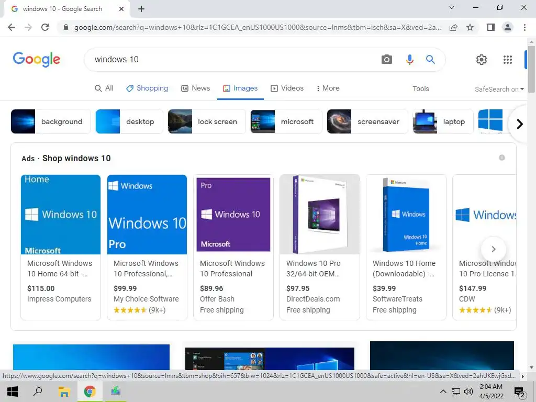The width and height of the screenshot is (536, 402).
Task: Filter by screensaver chip
Action: tap(367, 121)
